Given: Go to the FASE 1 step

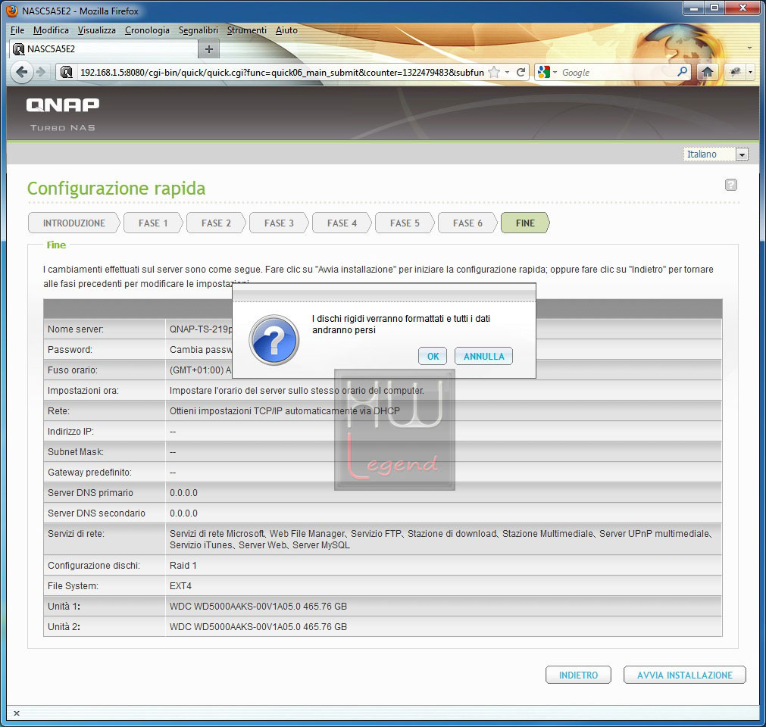Looking at the screenshot, I should tap(153, 223).
